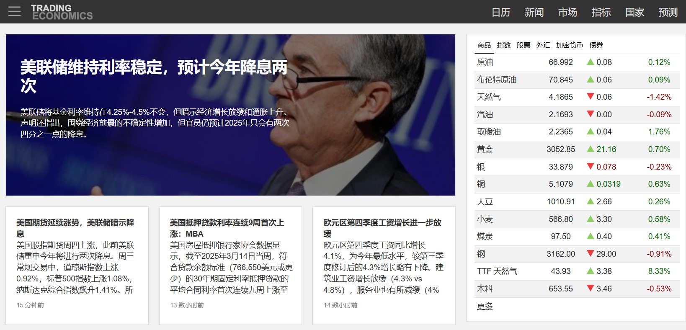Open article 美国抵押贷款利率连续9周首次上涨
The image size is (686, 330).
(x=227, y=228)
